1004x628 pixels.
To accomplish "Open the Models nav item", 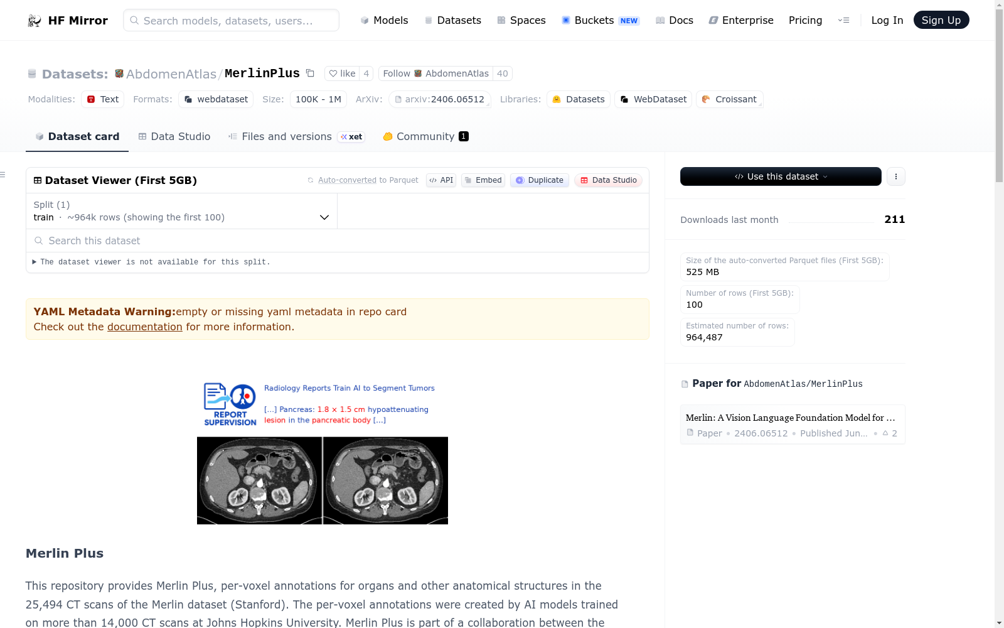I will (384, 20).
